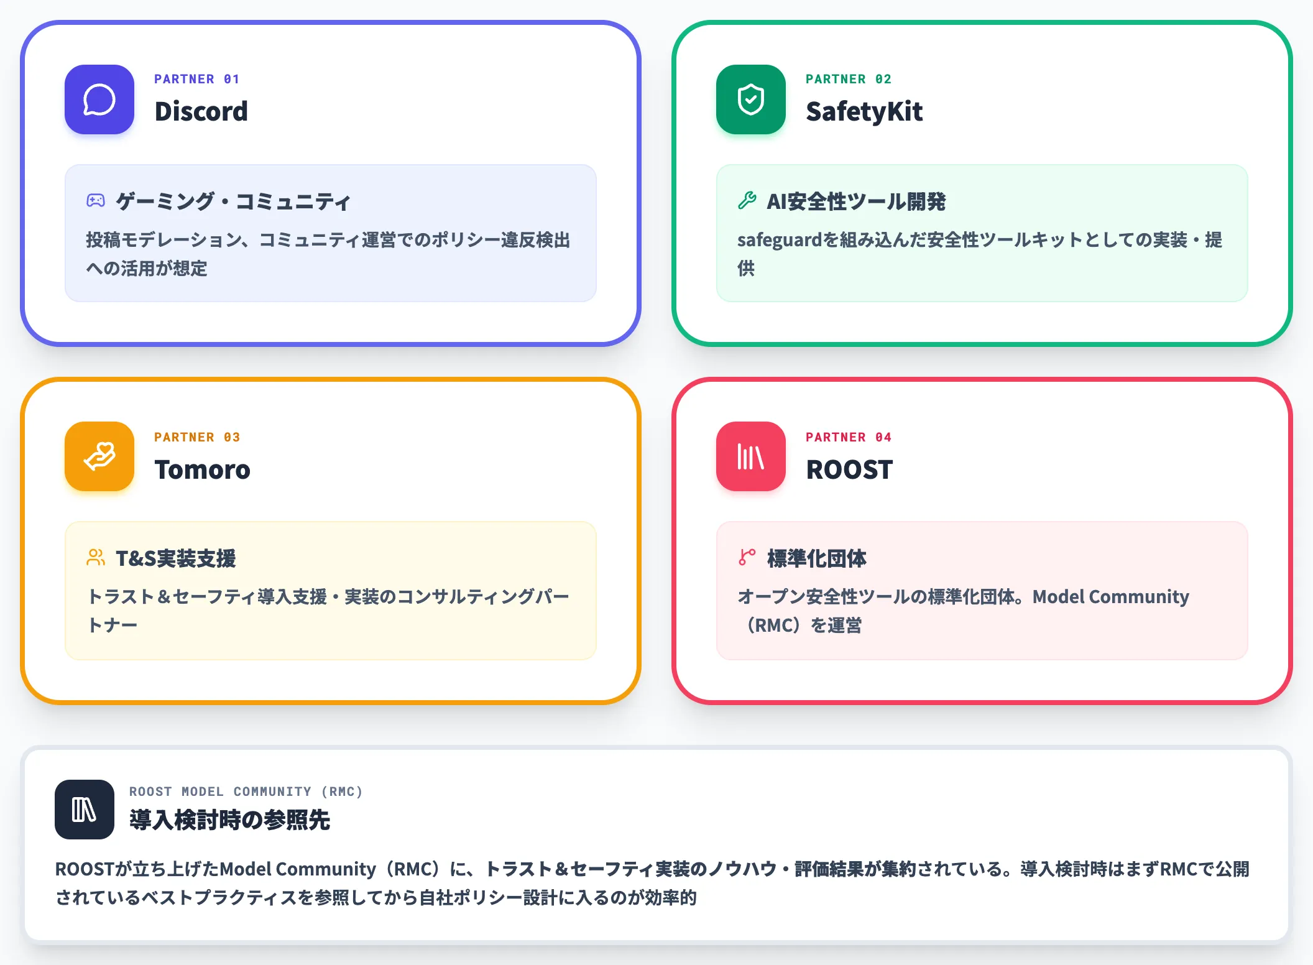Click the Tomoro partner name
Screen dimensions: 1313x965
202,469
